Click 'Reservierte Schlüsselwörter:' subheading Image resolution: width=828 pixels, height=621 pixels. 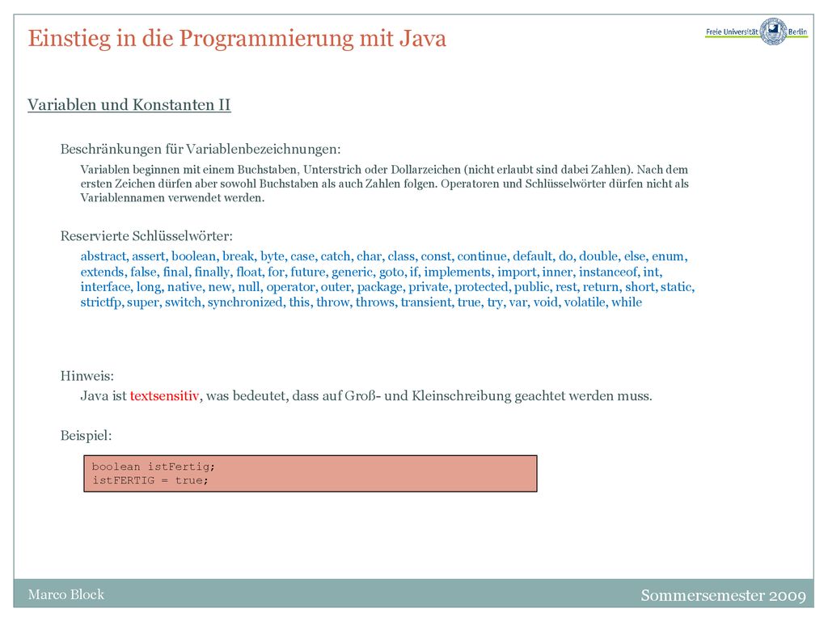point(146,236)
